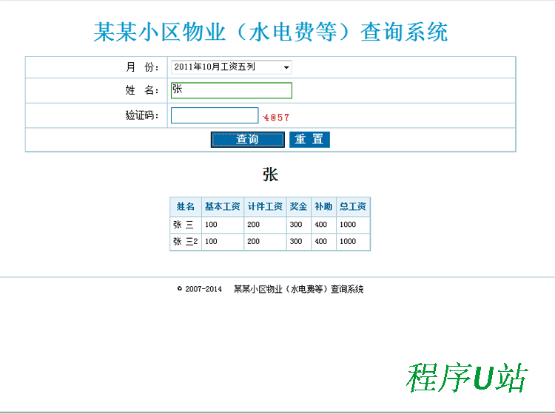
Task: Click the 张三2 name cell in second row
Action: pos(185,242)
